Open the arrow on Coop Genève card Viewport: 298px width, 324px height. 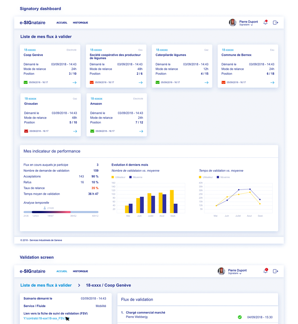point(74,82)
